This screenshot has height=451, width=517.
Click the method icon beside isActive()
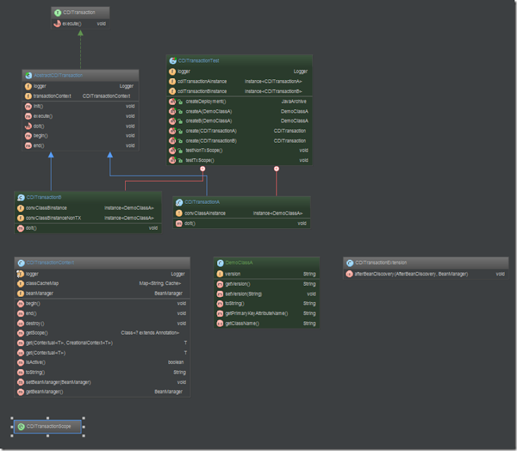(21, 363)
